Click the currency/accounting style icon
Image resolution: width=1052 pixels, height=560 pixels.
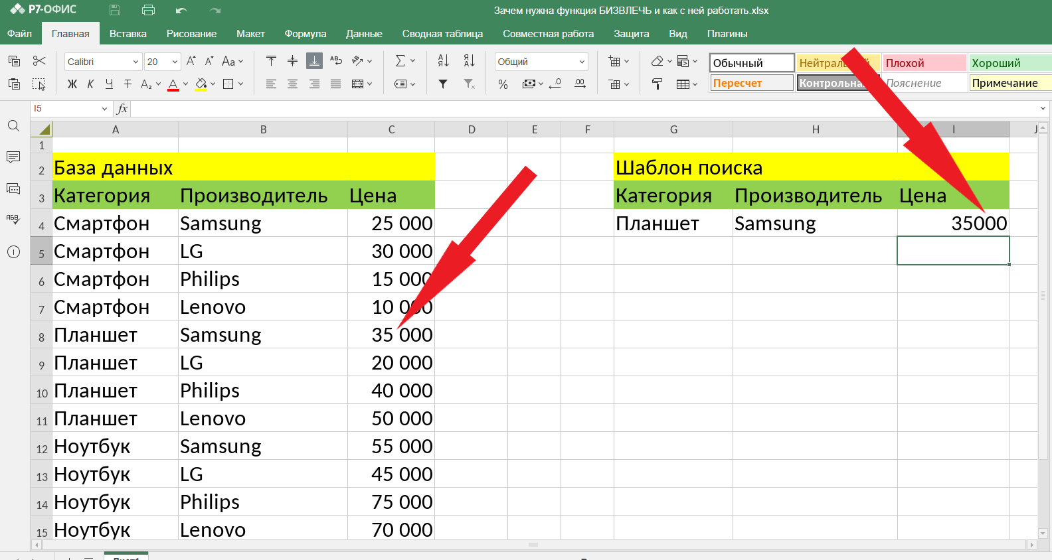point(529,84)
